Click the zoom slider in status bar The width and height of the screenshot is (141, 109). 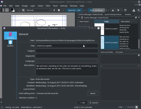tap(130, 107)
